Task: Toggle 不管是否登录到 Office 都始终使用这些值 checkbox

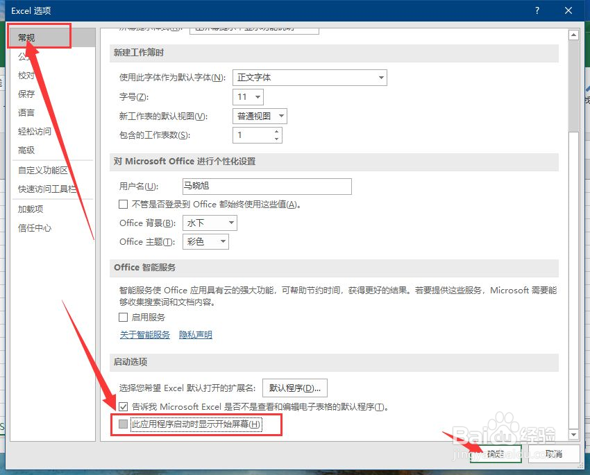Action: click(123, 205)
